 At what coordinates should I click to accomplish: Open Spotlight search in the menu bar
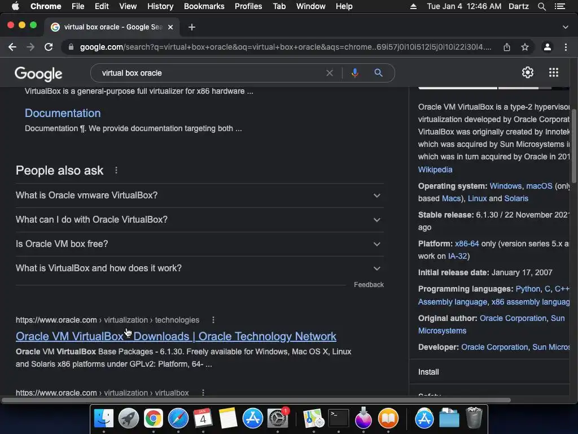(x=541, y=6)
